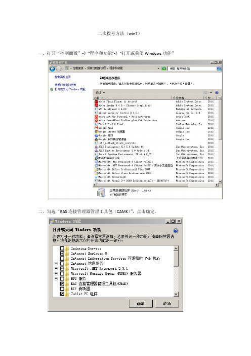Click the installed programs summary icon

(101, 193)
